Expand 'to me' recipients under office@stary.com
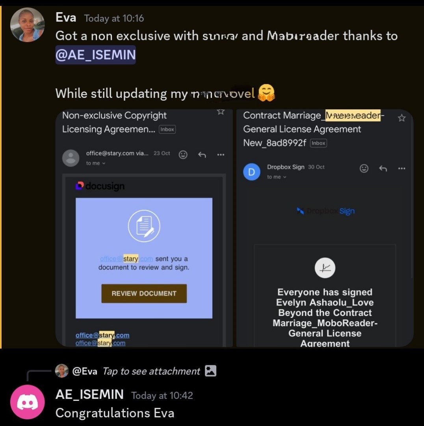This screenshot has width=424, height=426. pos(95,163)
